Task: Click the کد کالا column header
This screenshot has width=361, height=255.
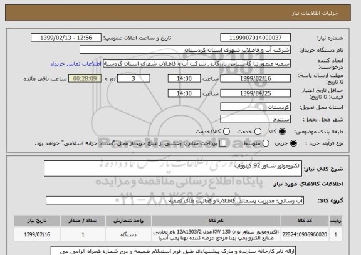Action: pyautogui.click(x=305, y=221)
